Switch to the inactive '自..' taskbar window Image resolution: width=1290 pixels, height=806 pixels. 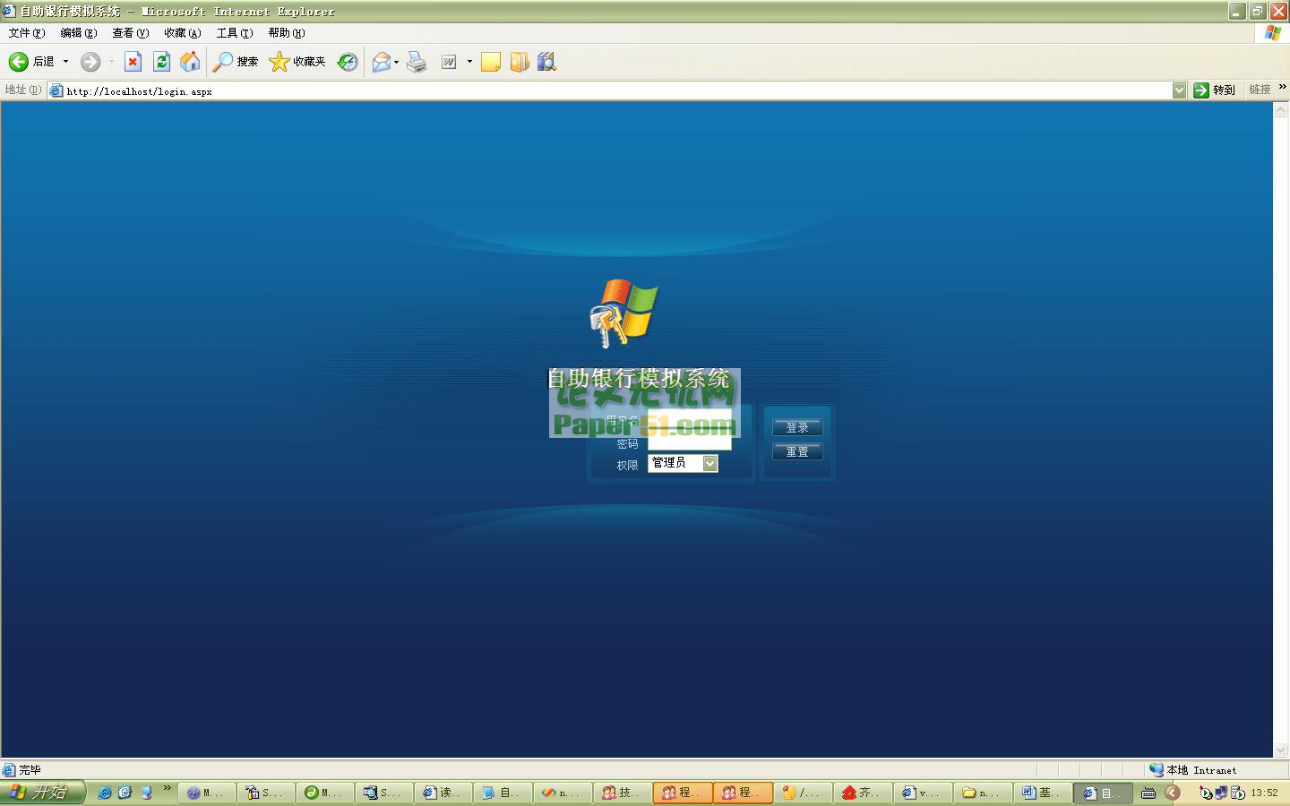501,793
